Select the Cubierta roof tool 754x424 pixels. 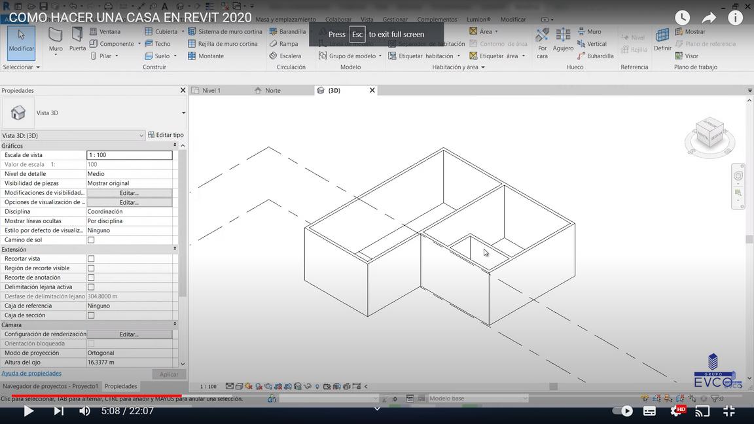[x=161, y=31]
